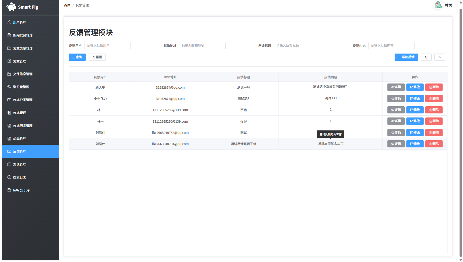Click the lfw2663040734@qq.com cell in the 测试 row
Screen dimensions: 463x262
click(170, 133)
